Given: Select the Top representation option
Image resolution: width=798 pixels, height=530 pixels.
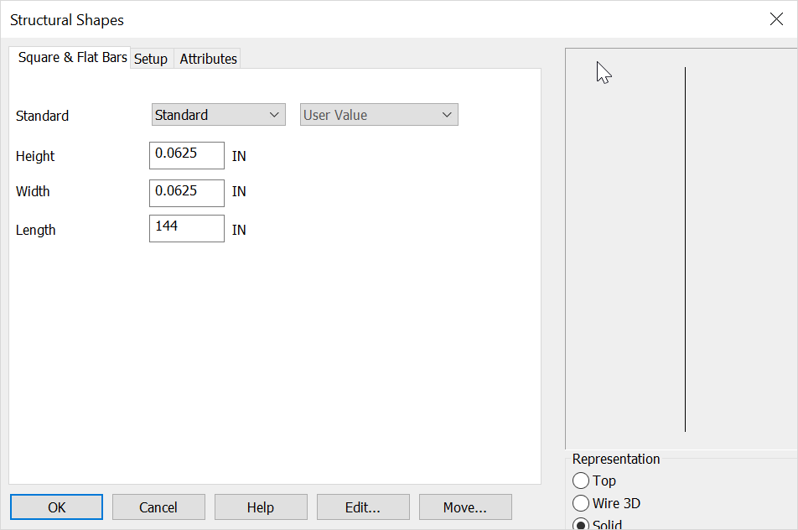Looking at the screenshot, I should coord(581,481).
